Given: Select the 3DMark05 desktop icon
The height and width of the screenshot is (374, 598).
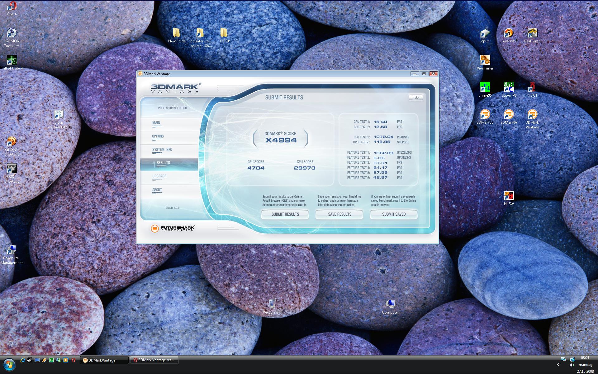Looking at the screenshot, I should point(485,117).
